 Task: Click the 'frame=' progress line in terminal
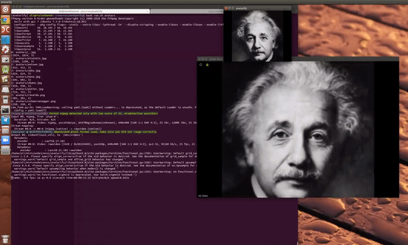pyautogui.click(x=70, y=178)
